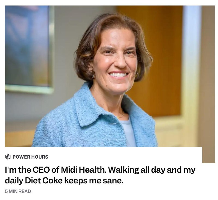218x200 pixels.
Task: Click the Power Hours stacked-pages icon
Action: (8, 157)
